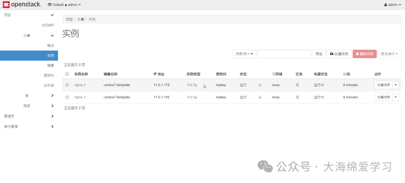Sort by 电源状态 column header
The width and height of the screenshot is (405, 183).
321,74
